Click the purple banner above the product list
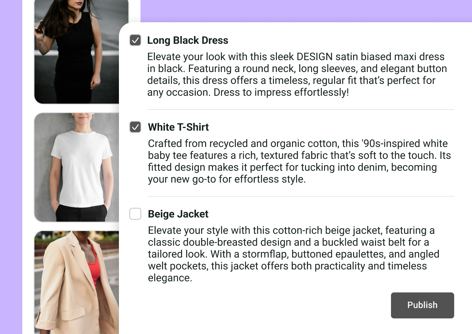The image size is (472, 334). click(x=305, y=10)
